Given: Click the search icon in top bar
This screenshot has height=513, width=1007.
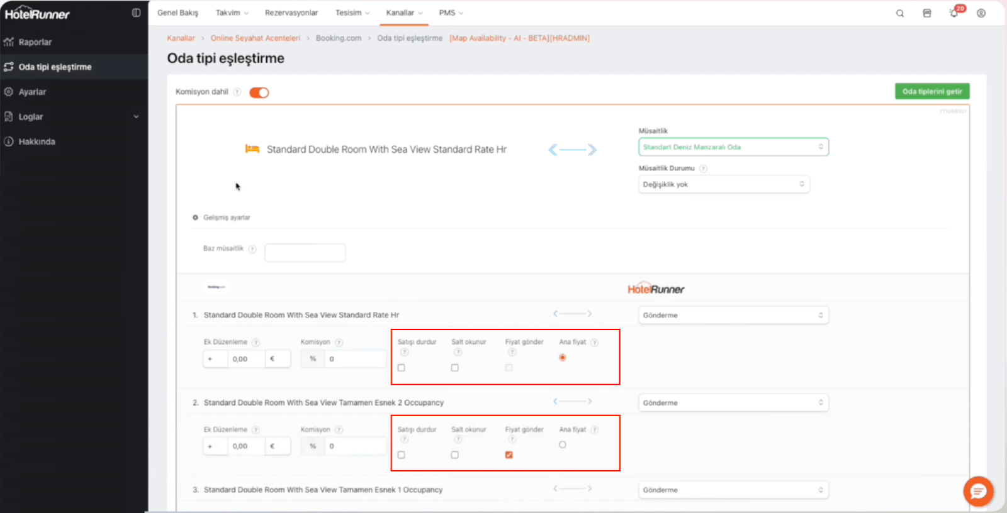Looking at the screenshot, I should [x=900, y=13].
